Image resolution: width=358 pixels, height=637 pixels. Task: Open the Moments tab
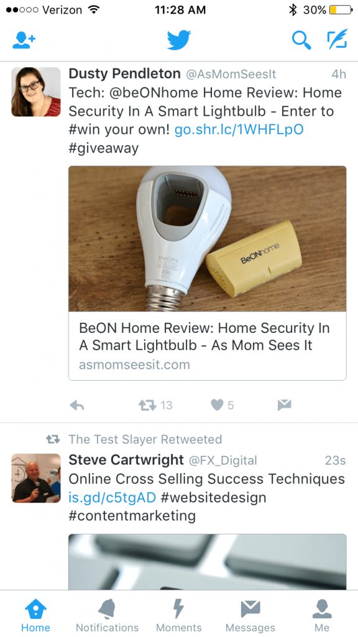[178, 615]
